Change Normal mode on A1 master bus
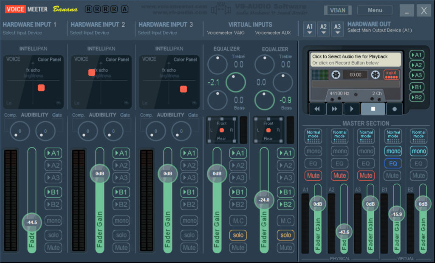This screenshot has height=263, width=435. click(x=313, y=136)
